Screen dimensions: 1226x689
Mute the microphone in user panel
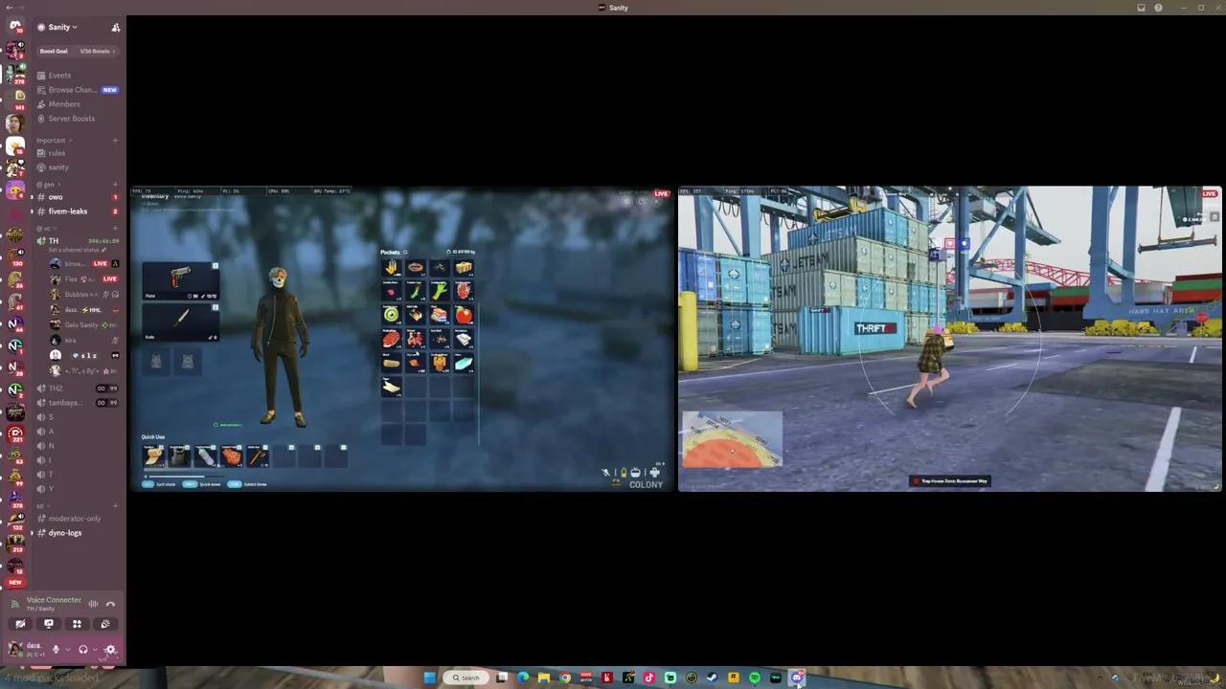coord(56,650)
